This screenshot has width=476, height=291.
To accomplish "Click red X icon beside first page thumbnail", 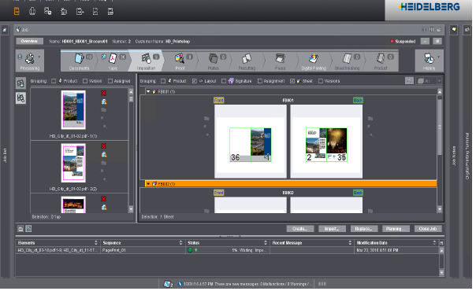I will tap(103, 94).
